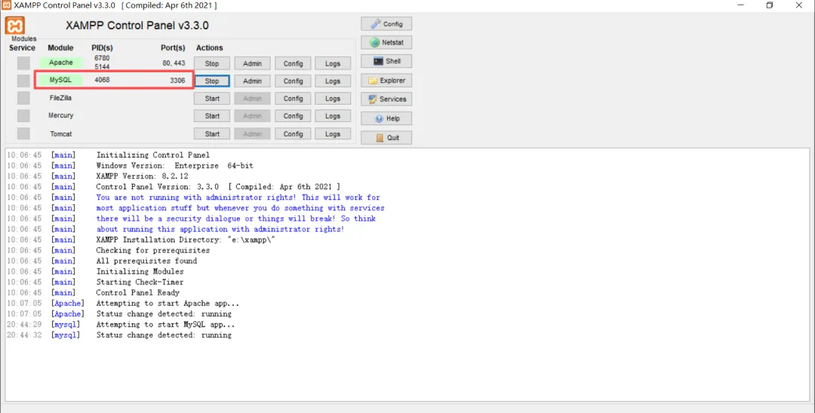Select the Apache module label
The height and width of the screenshot is (413, 815).
61,63
